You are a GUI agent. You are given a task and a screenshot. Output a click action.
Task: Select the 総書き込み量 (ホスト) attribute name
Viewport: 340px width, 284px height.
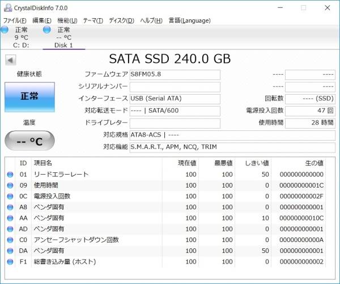click(65, 262)
